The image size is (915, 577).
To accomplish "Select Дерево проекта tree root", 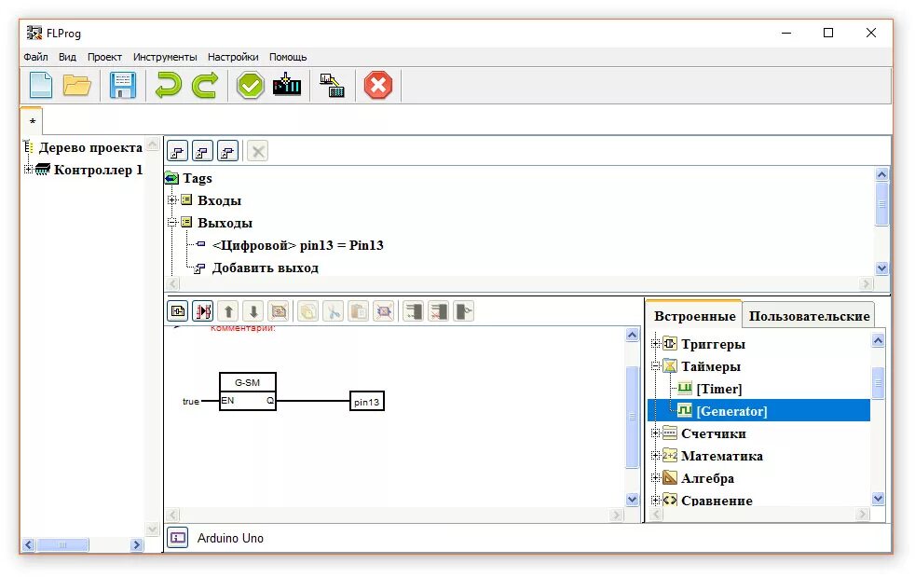I will click(x=90, y=147).
